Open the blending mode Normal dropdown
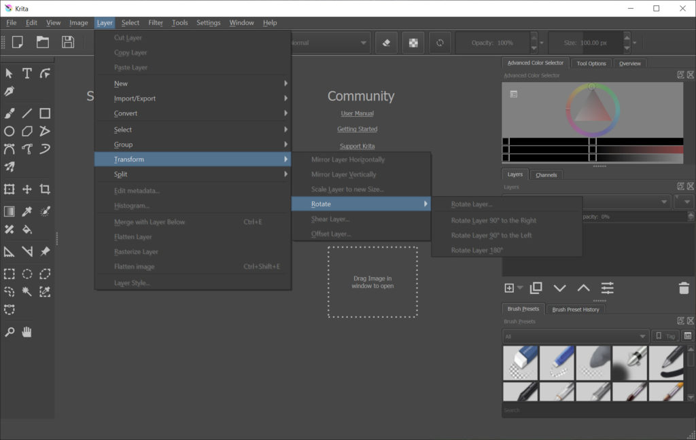 pyautogui.click(x=331, y=43)
